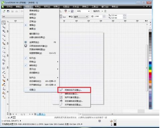Choose the 简单线框(S) view mode
Image resolution: width=167 pixels, height=128 pixels.
coord(34,11)
